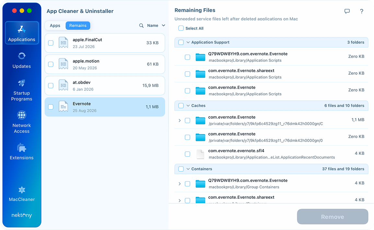This screenshot has height=230, width=374.
Task: Click the '3 folders' count label
Action: pyautogui.click(x=356, y=42)
